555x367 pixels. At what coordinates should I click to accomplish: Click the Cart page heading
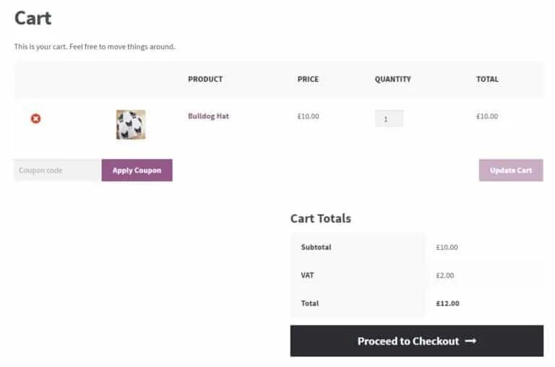coord(33,18)
